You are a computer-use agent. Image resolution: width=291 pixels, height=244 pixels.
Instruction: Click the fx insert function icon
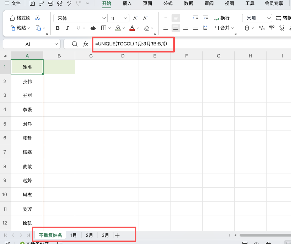click(85, 44)
